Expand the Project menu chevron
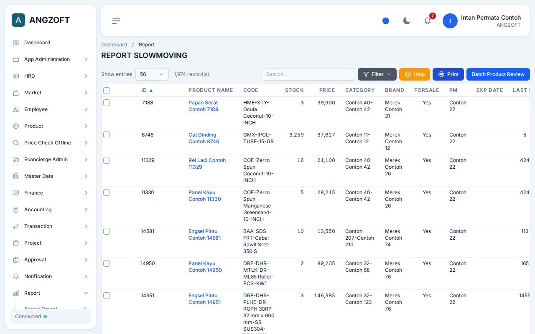This screenshot has width=535, height=334. pos(86,243)
